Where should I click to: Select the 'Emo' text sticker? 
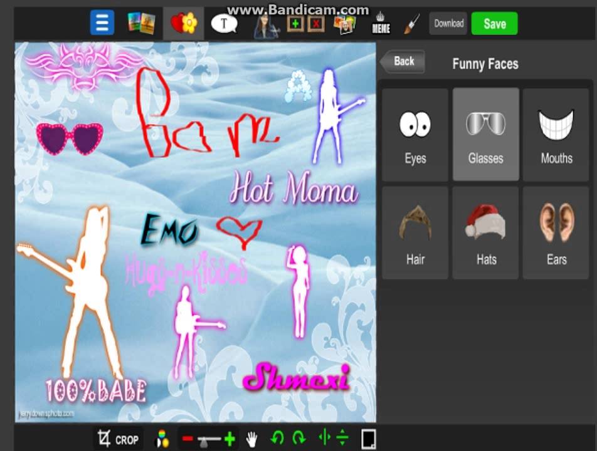pos(169,231)
